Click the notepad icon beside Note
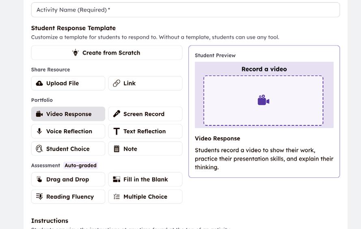Screen dimensions: 361x229 tap(117, 149)
